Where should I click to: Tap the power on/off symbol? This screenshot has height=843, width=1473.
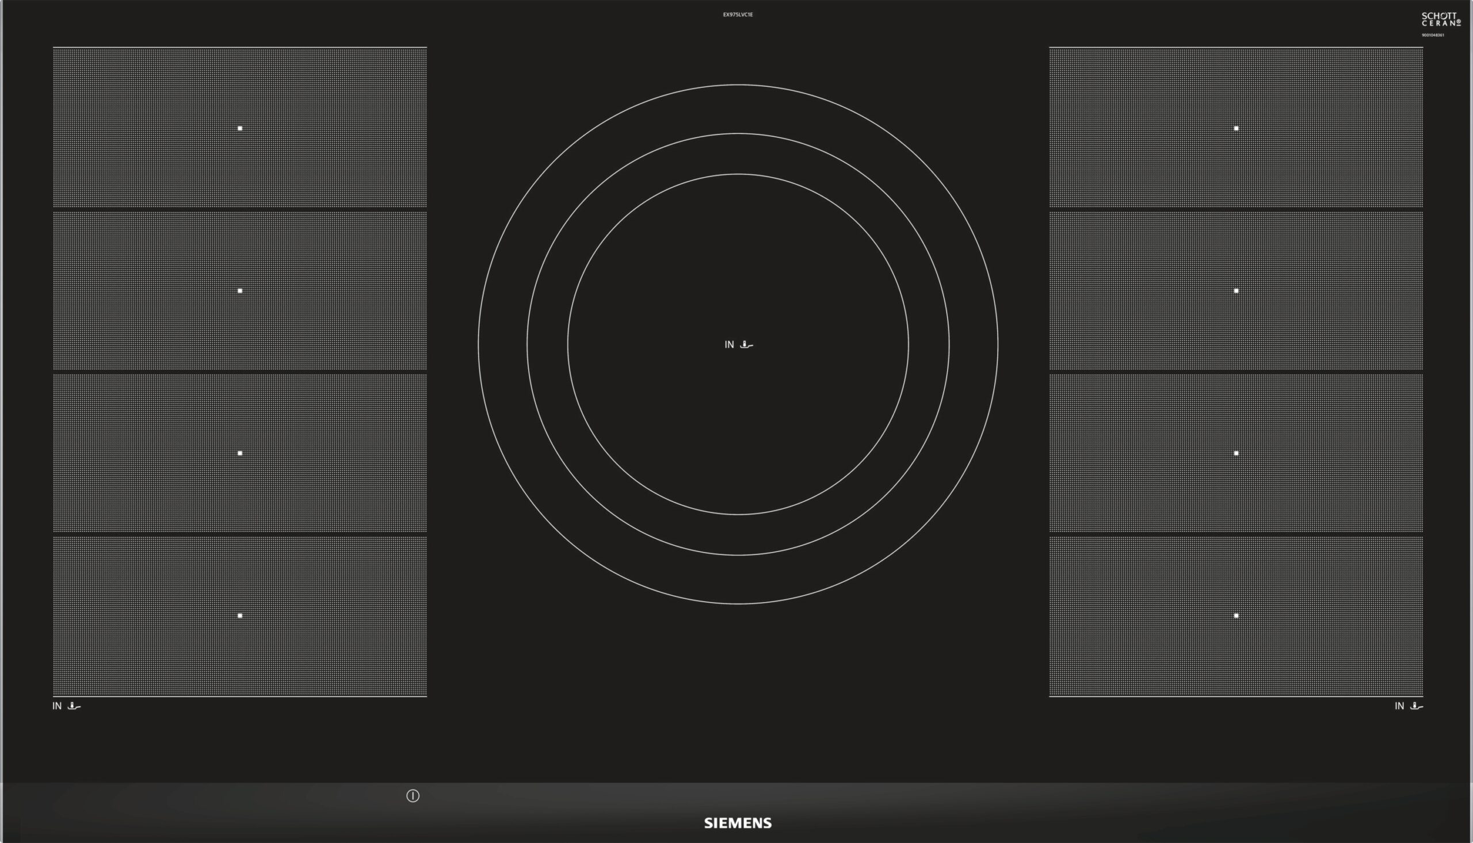point(413,796)
